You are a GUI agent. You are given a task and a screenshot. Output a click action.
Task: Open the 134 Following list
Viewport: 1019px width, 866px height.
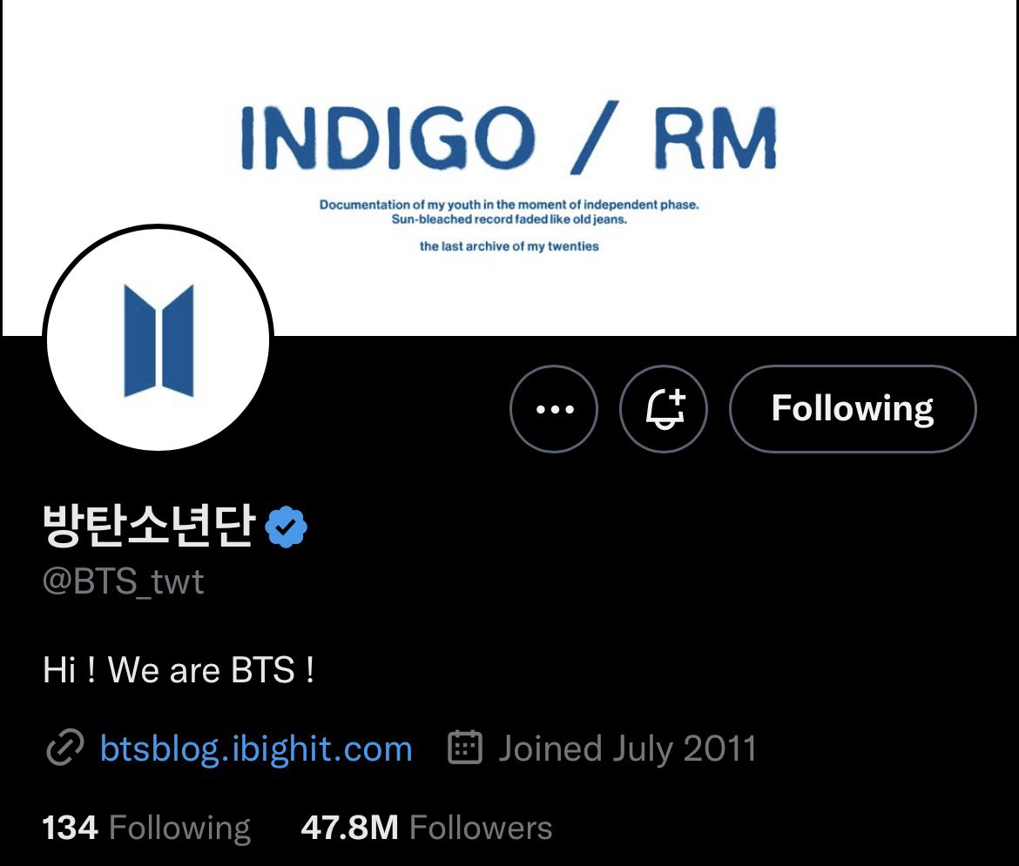pos(146,829)
